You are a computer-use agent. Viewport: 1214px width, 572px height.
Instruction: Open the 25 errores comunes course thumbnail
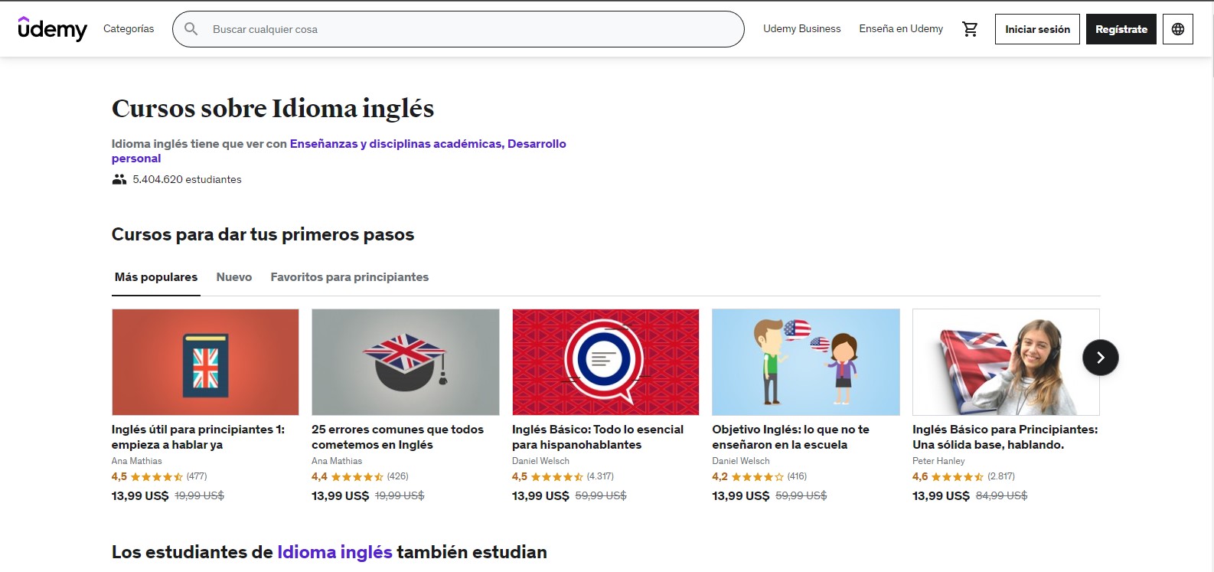[x=406, y=362]
